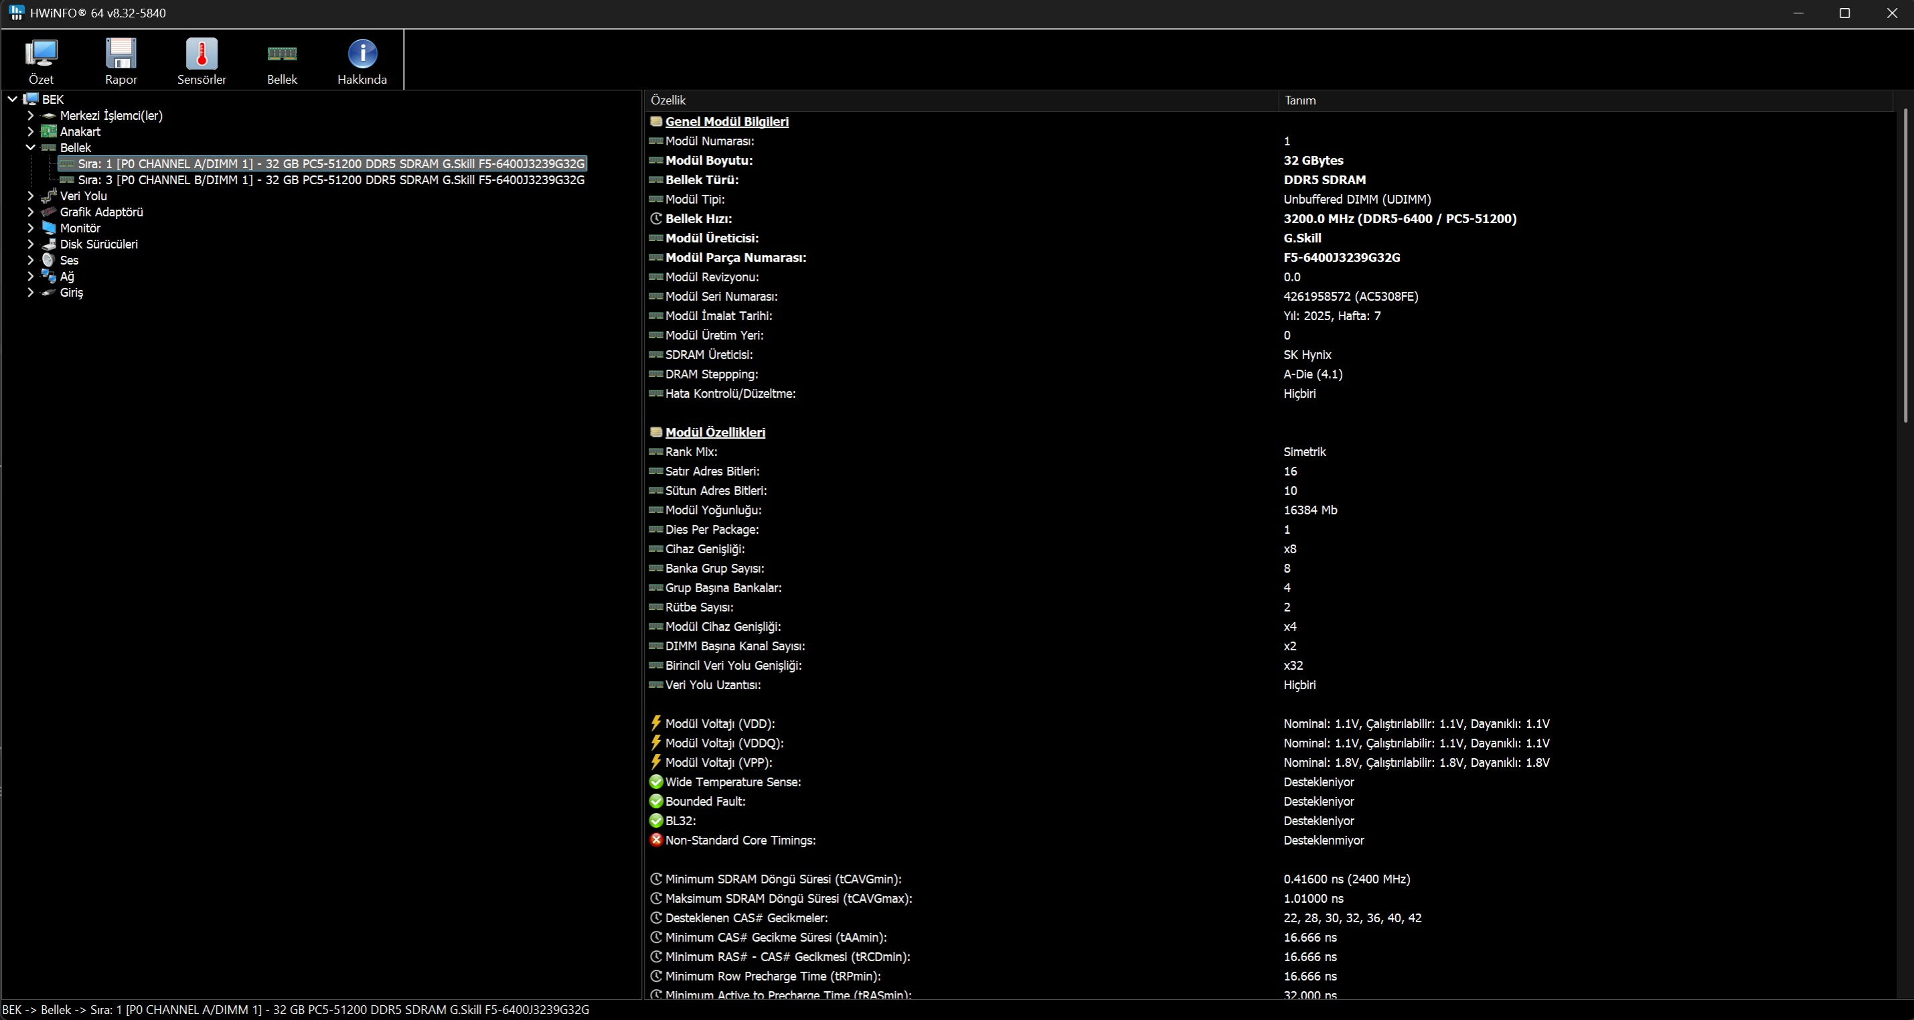Click the SDRAM Üreticisi value SK Hynix
The width and height of the screenshot is (1914, 1020).
pos(1307,354)
